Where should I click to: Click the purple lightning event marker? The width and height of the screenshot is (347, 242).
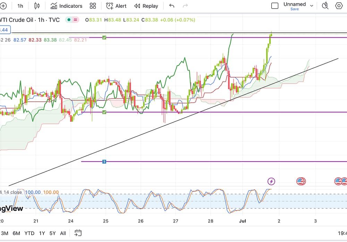point(271,181)
